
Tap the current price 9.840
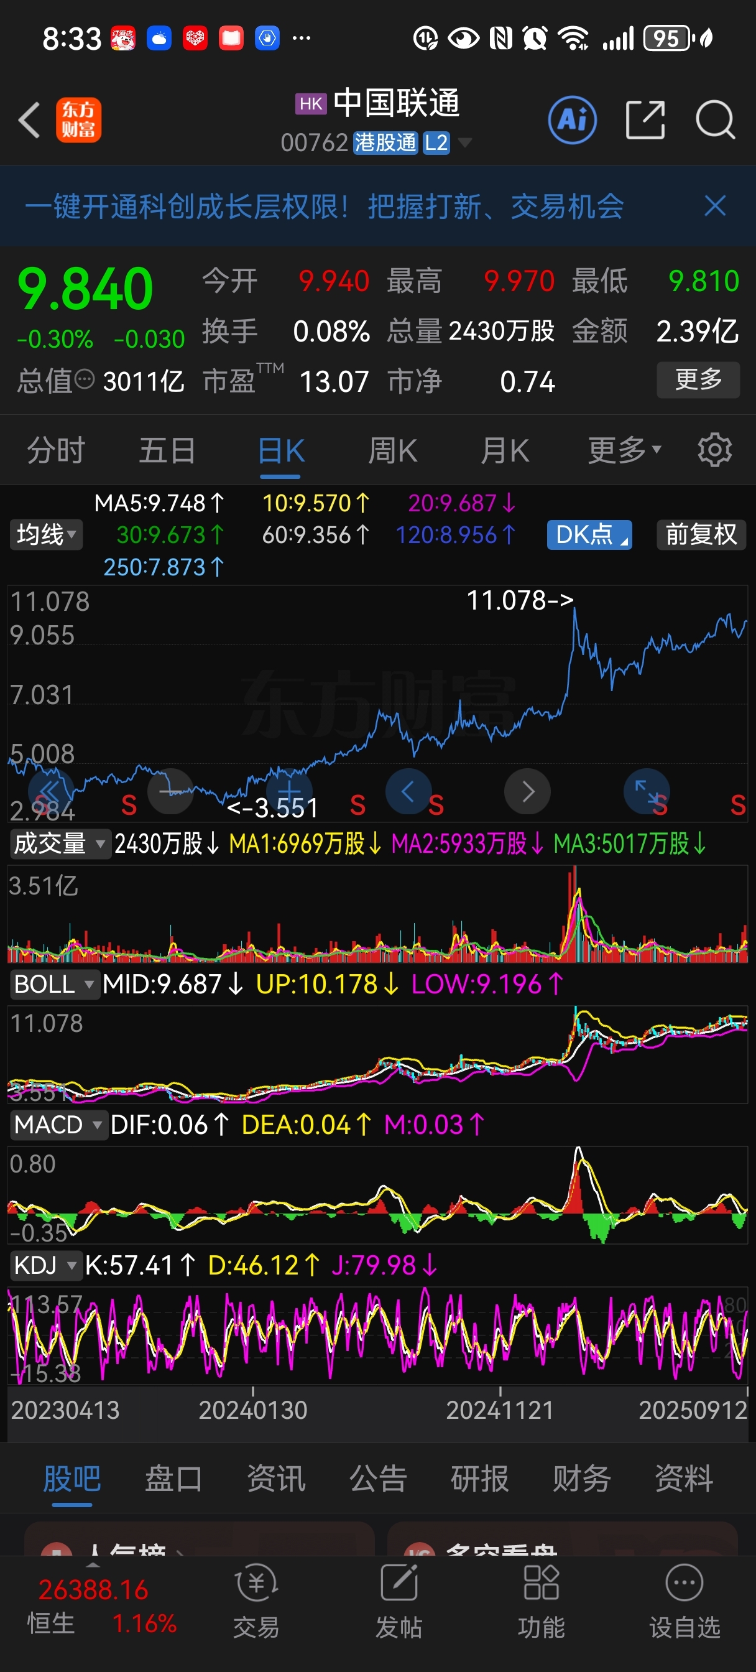pos(85,289)
